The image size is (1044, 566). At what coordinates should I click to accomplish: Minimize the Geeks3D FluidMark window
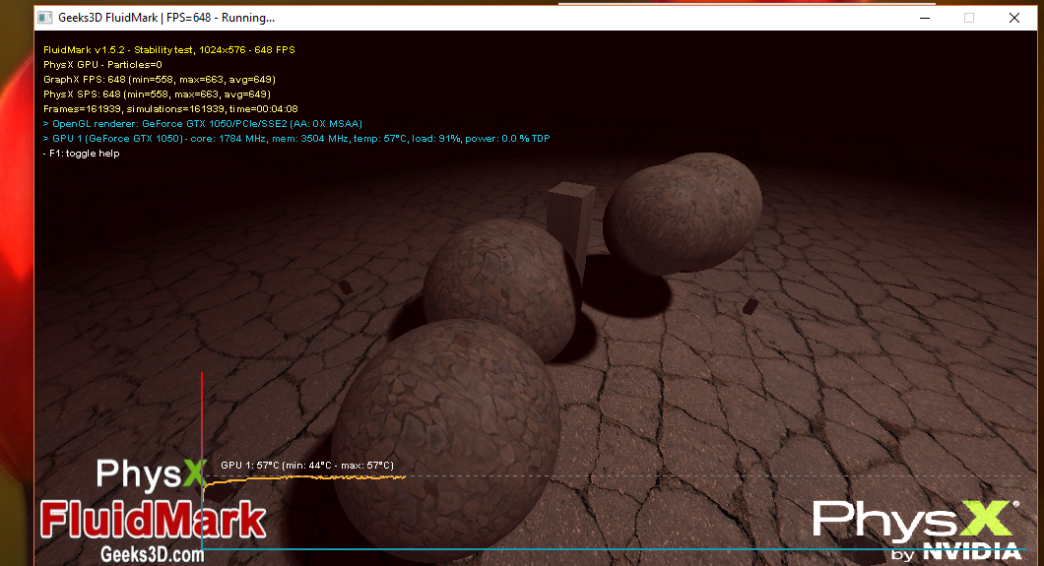[925, 18]
